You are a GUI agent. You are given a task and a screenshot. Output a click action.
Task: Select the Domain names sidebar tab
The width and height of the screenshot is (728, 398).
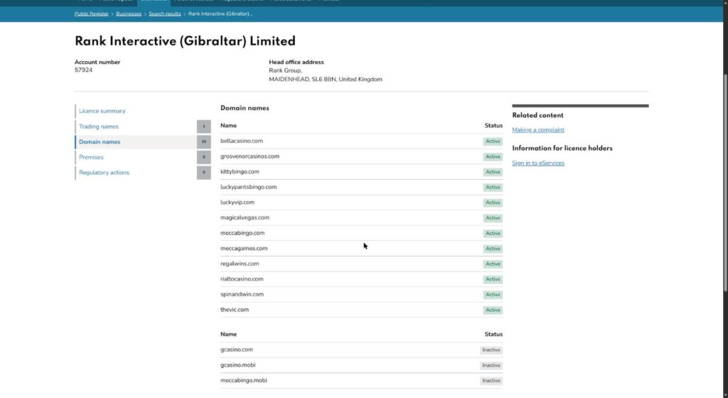(x=100, y=142)
